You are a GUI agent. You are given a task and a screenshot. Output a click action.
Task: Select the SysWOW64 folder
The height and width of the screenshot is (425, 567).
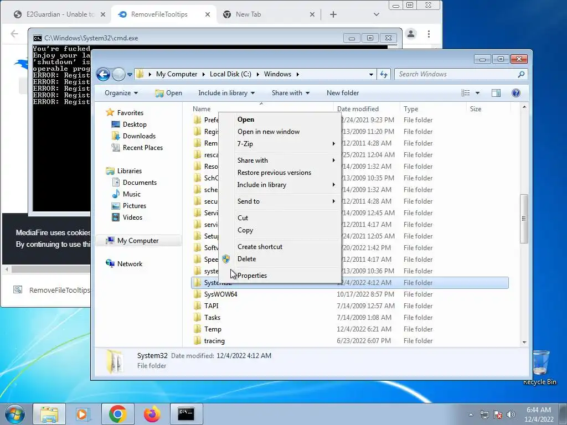click(220, 294)
